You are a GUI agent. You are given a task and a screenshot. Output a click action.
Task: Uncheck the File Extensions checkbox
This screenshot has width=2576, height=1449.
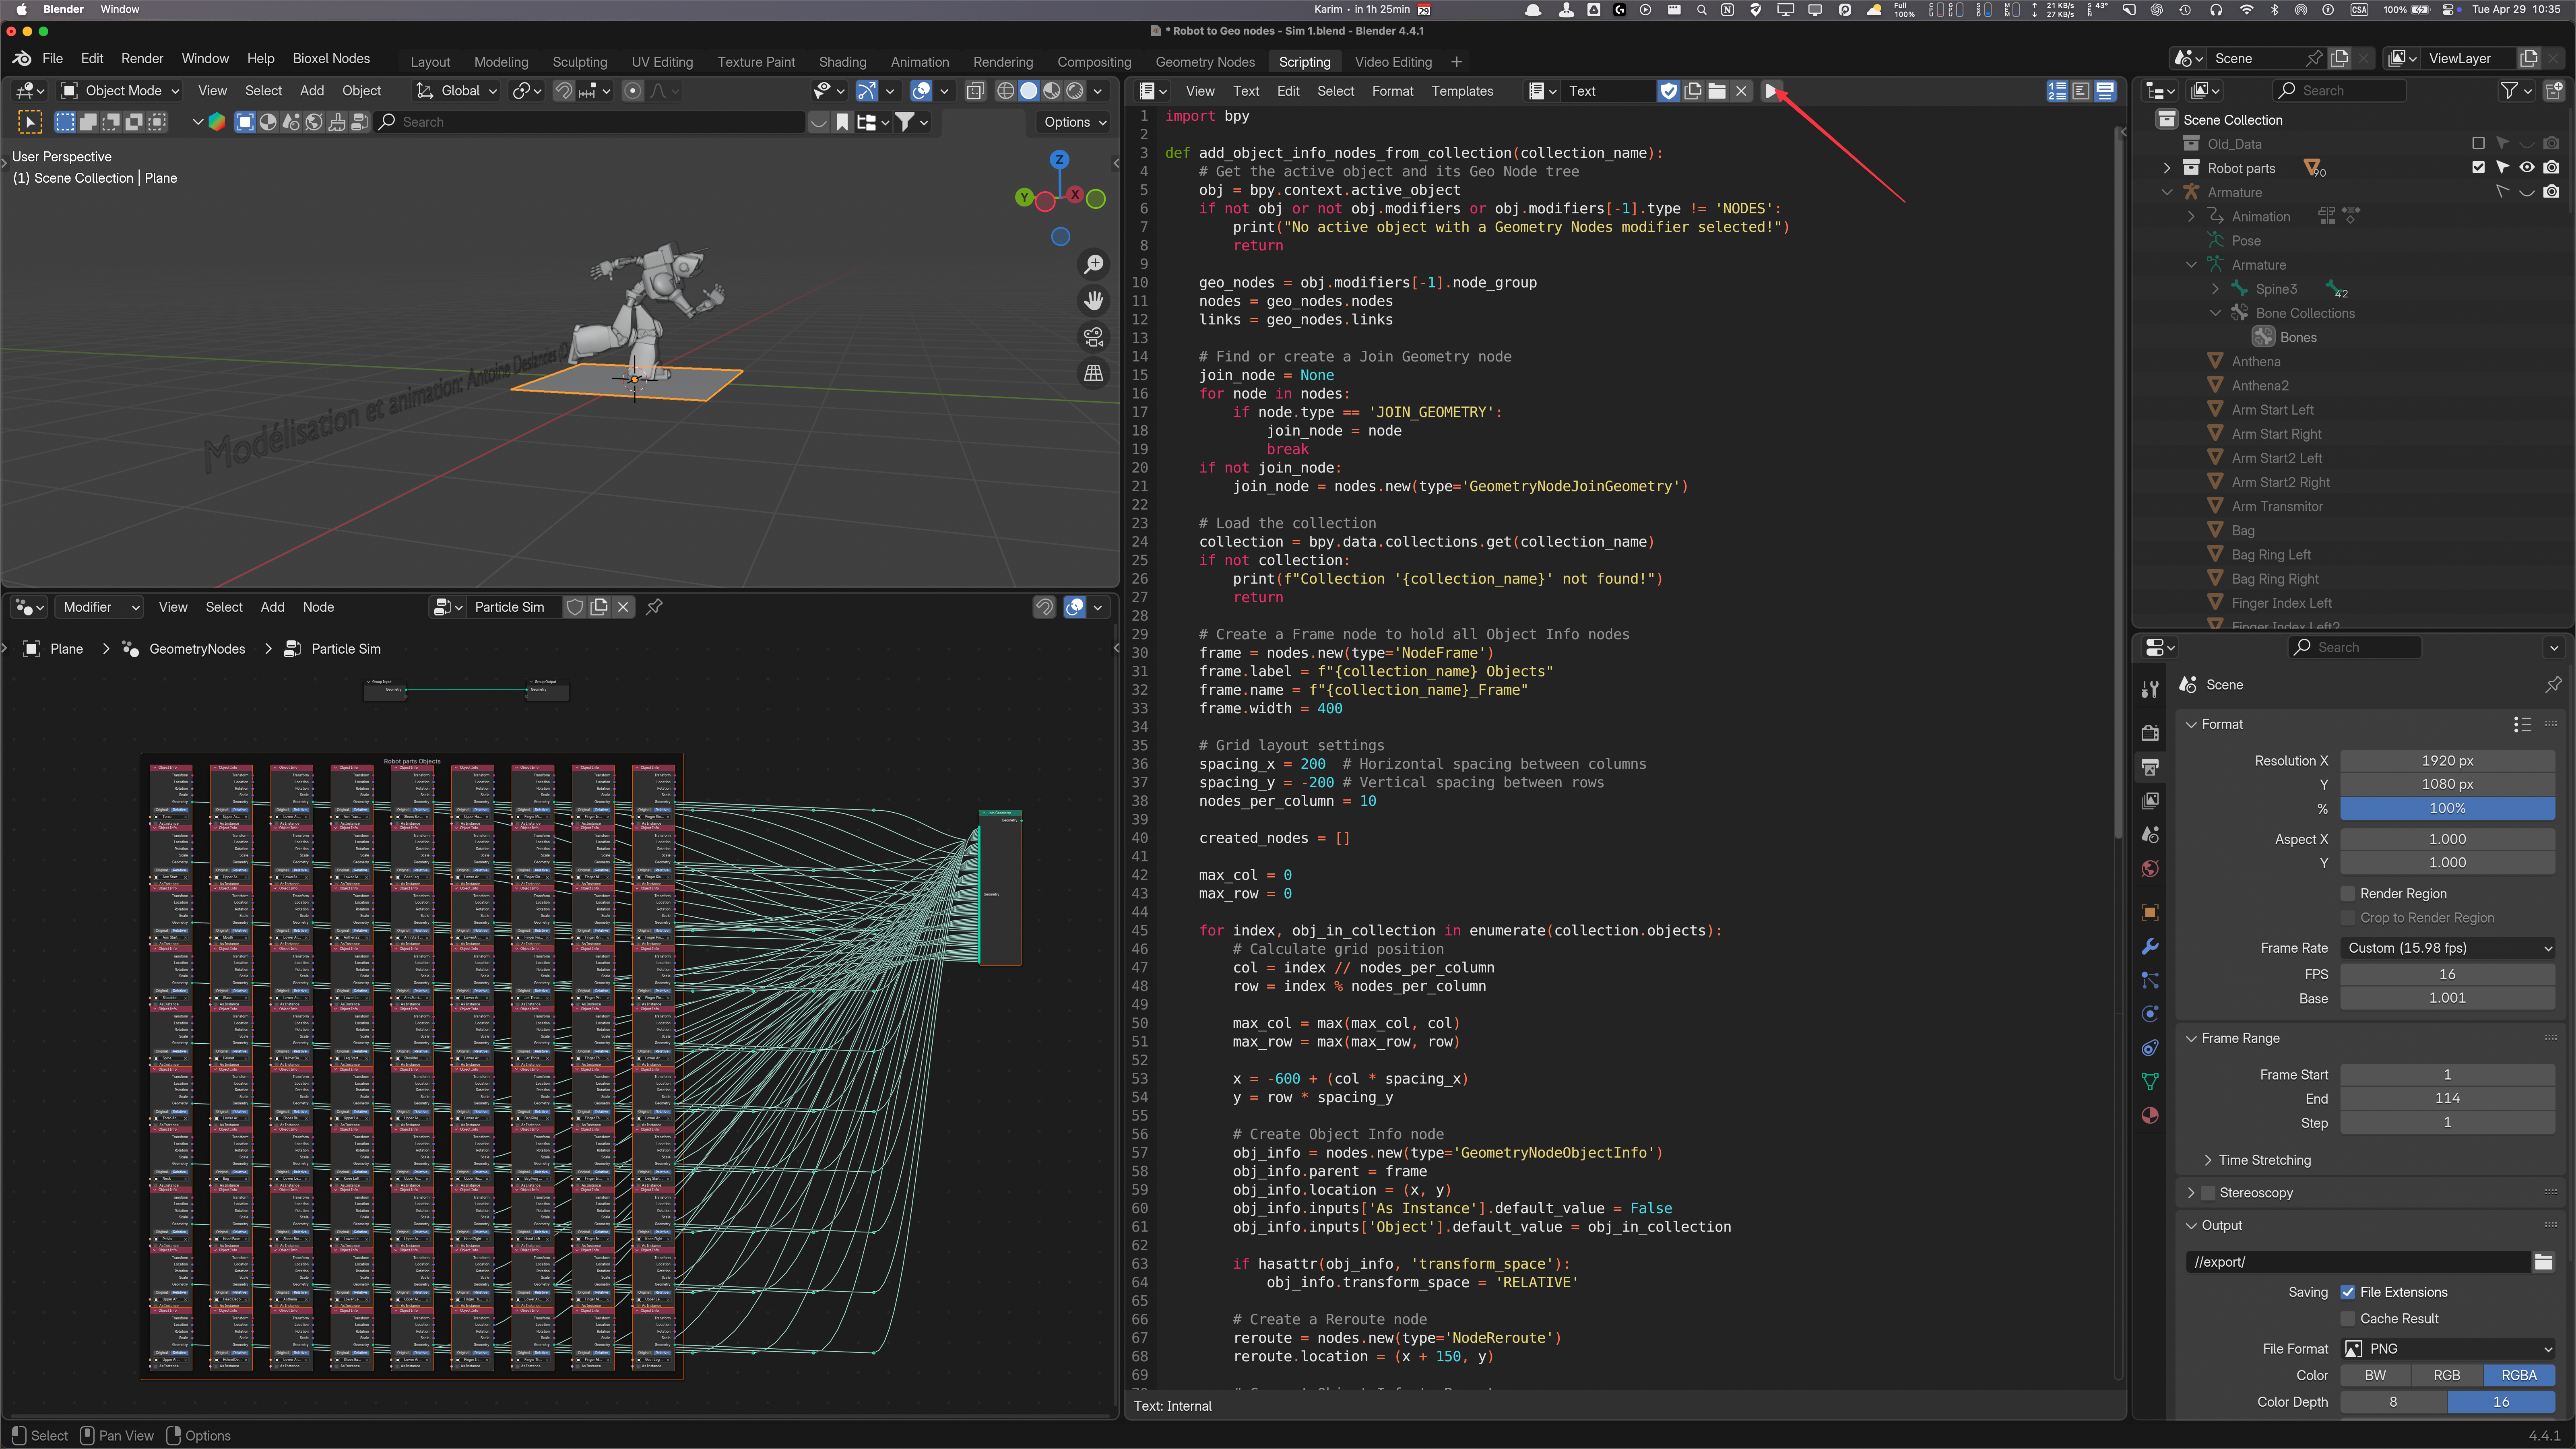pyautogui.click(x=2348, y=1292)
